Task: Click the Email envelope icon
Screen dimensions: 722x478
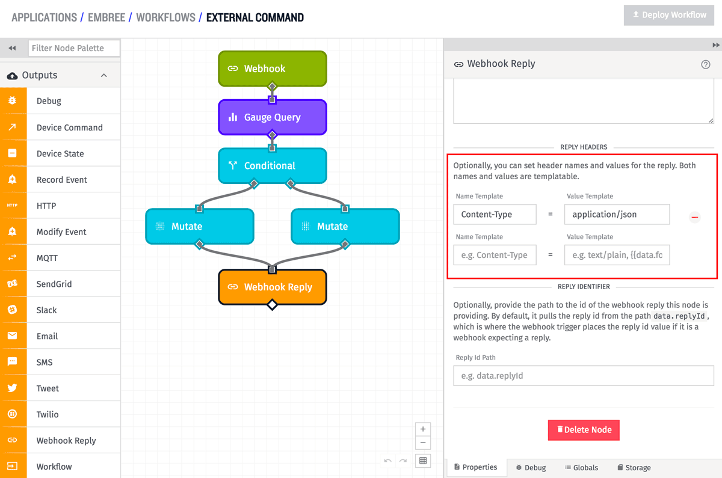Action: coord(13,336)
